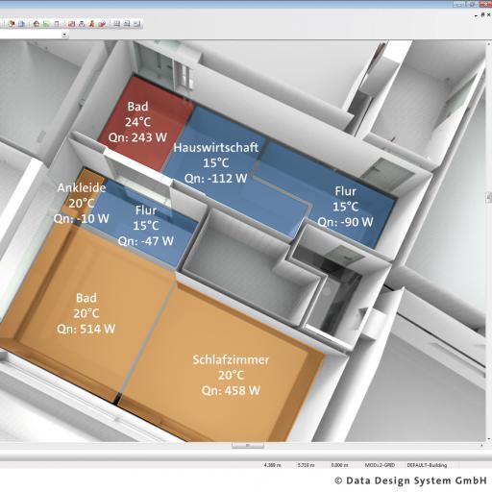Click the red chart toolbar icon
Screen dimensions: 492x492
coord(71,24)
